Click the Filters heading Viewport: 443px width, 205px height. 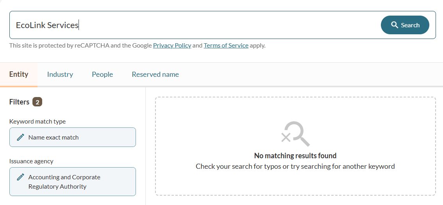(19, 102)
